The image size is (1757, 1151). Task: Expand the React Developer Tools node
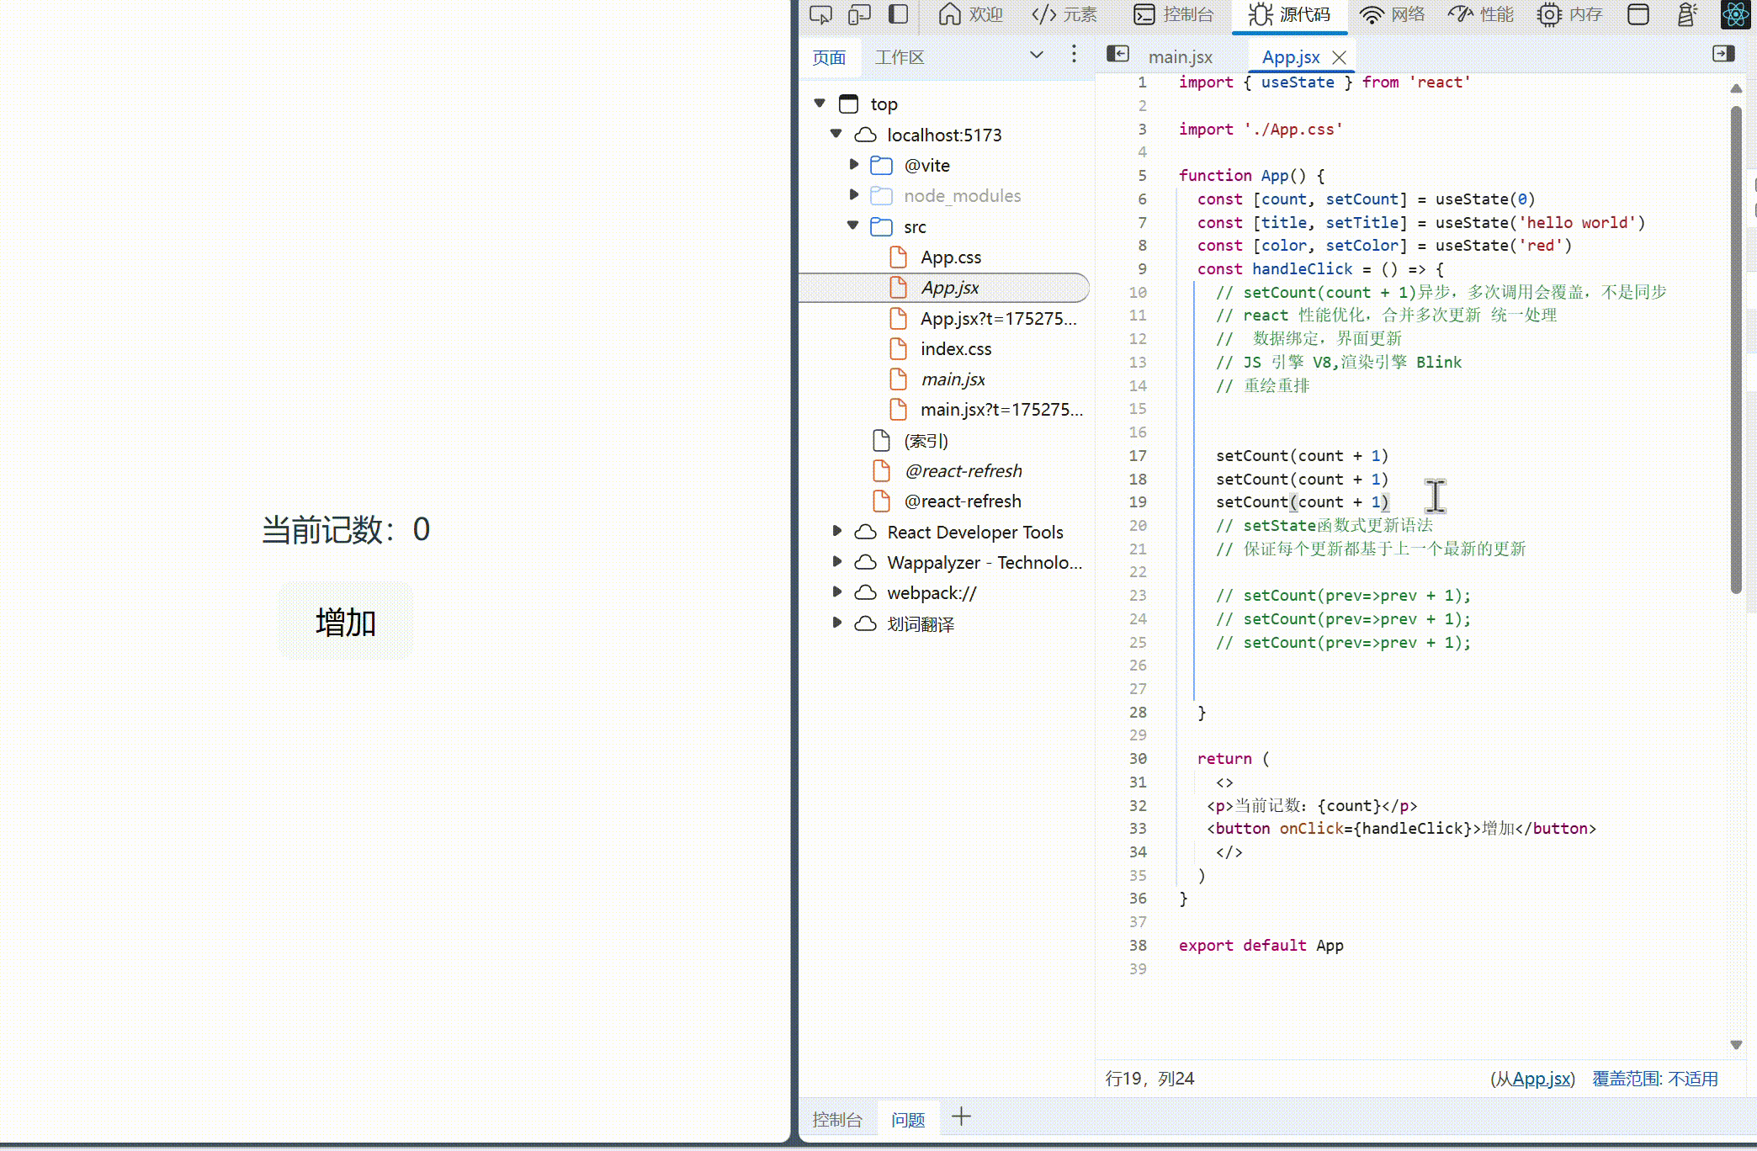(836, 531)
